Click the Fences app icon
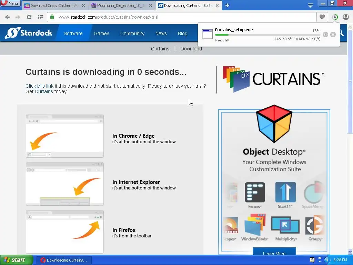This screenshot has height=265, width=353. click(255, 192)
